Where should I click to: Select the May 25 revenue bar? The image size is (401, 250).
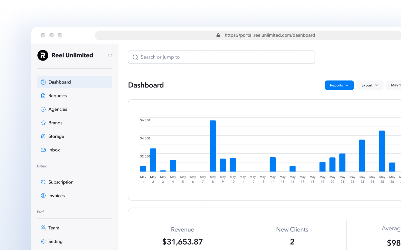(382, 151)
